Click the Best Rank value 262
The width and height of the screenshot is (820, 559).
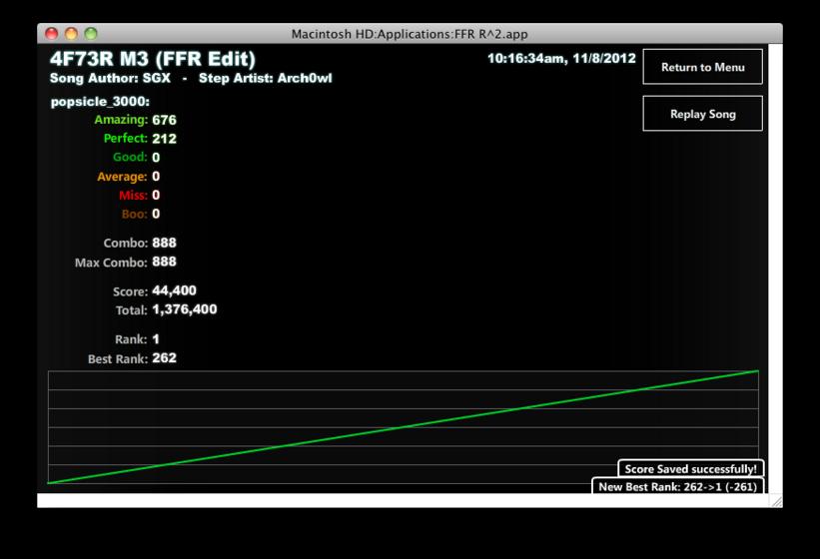click(x=164, y=358)
